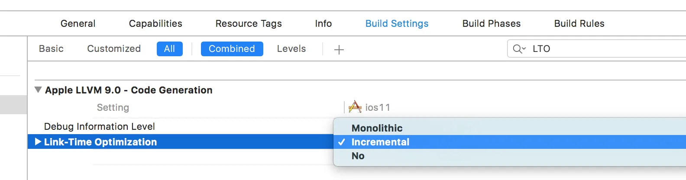
Task: Show Basic settings only
Action: [51, 49]
